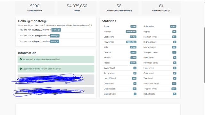This screenshot has width=205, height=115.
Task: Open the Manage button for S.W.A.T. membership
Action: pos(56,30)
